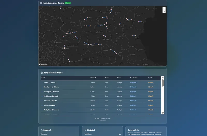Click the 11min duration in Tsalapitsa - Shtarkovo row
Viewport: 207px width, 136px height.
(x=106, y=110)
